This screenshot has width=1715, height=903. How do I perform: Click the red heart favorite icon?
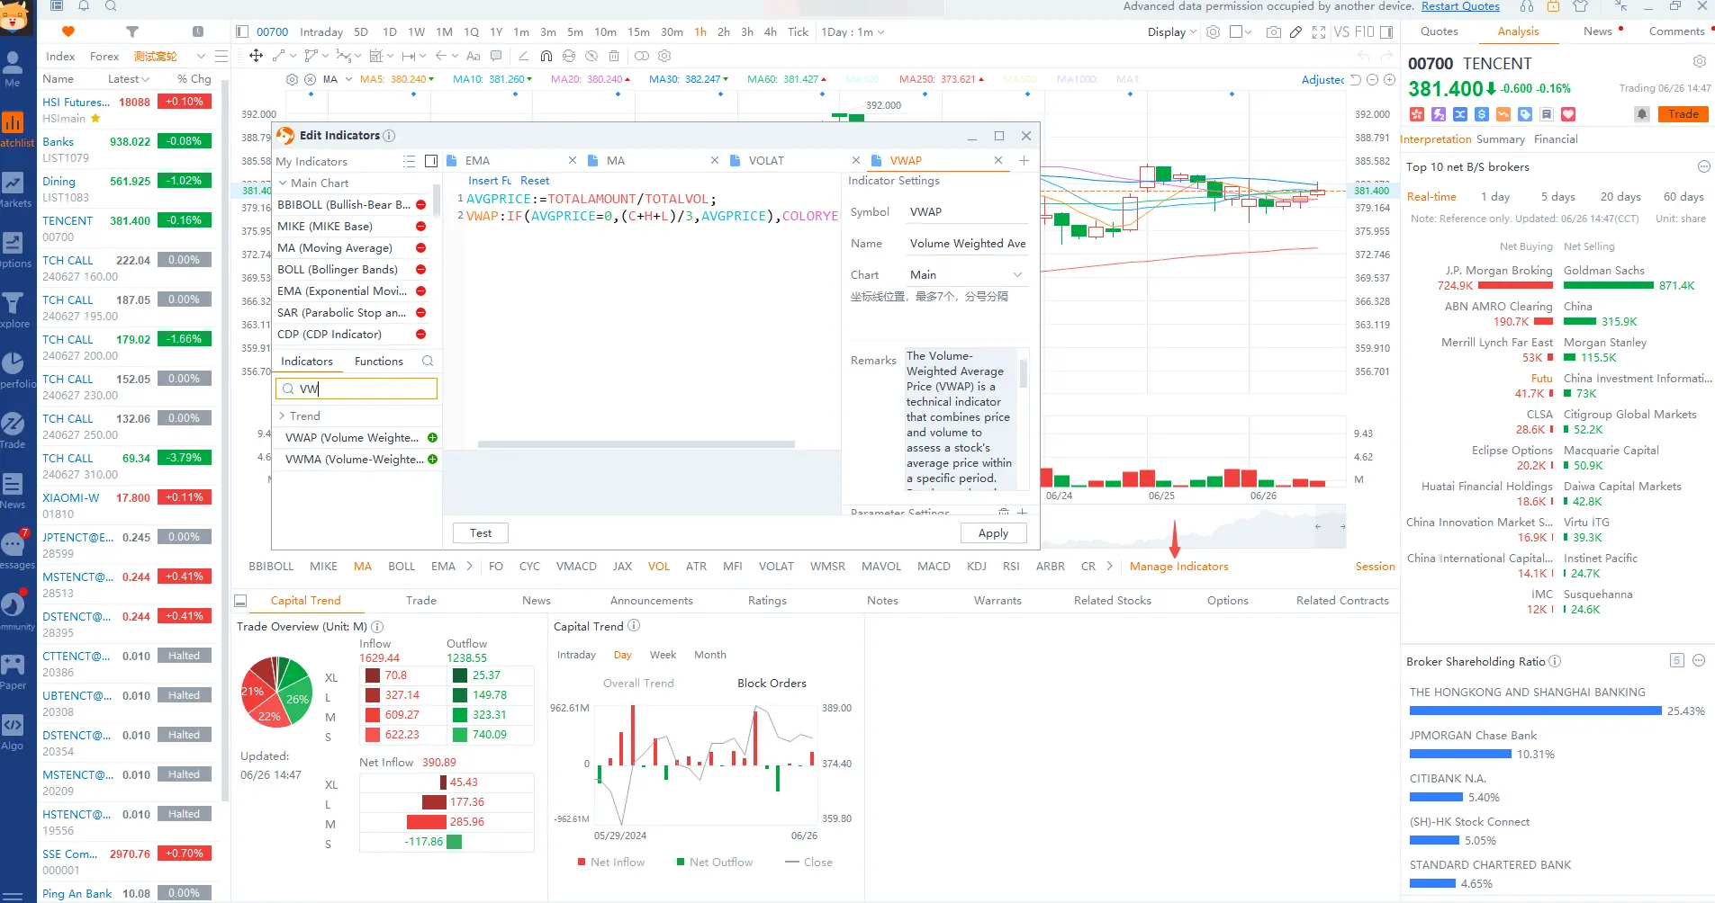(x=1568, y=114)
